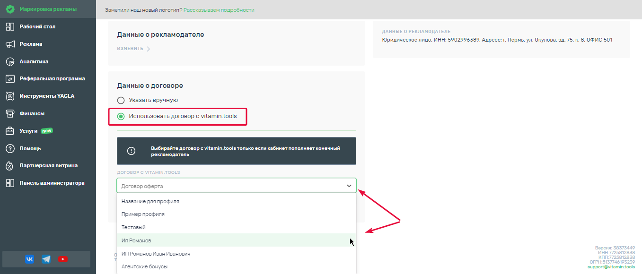
Task: Click ИЗМЕНИТЬ advertiser data link
Action: click(x=130, y=49)
